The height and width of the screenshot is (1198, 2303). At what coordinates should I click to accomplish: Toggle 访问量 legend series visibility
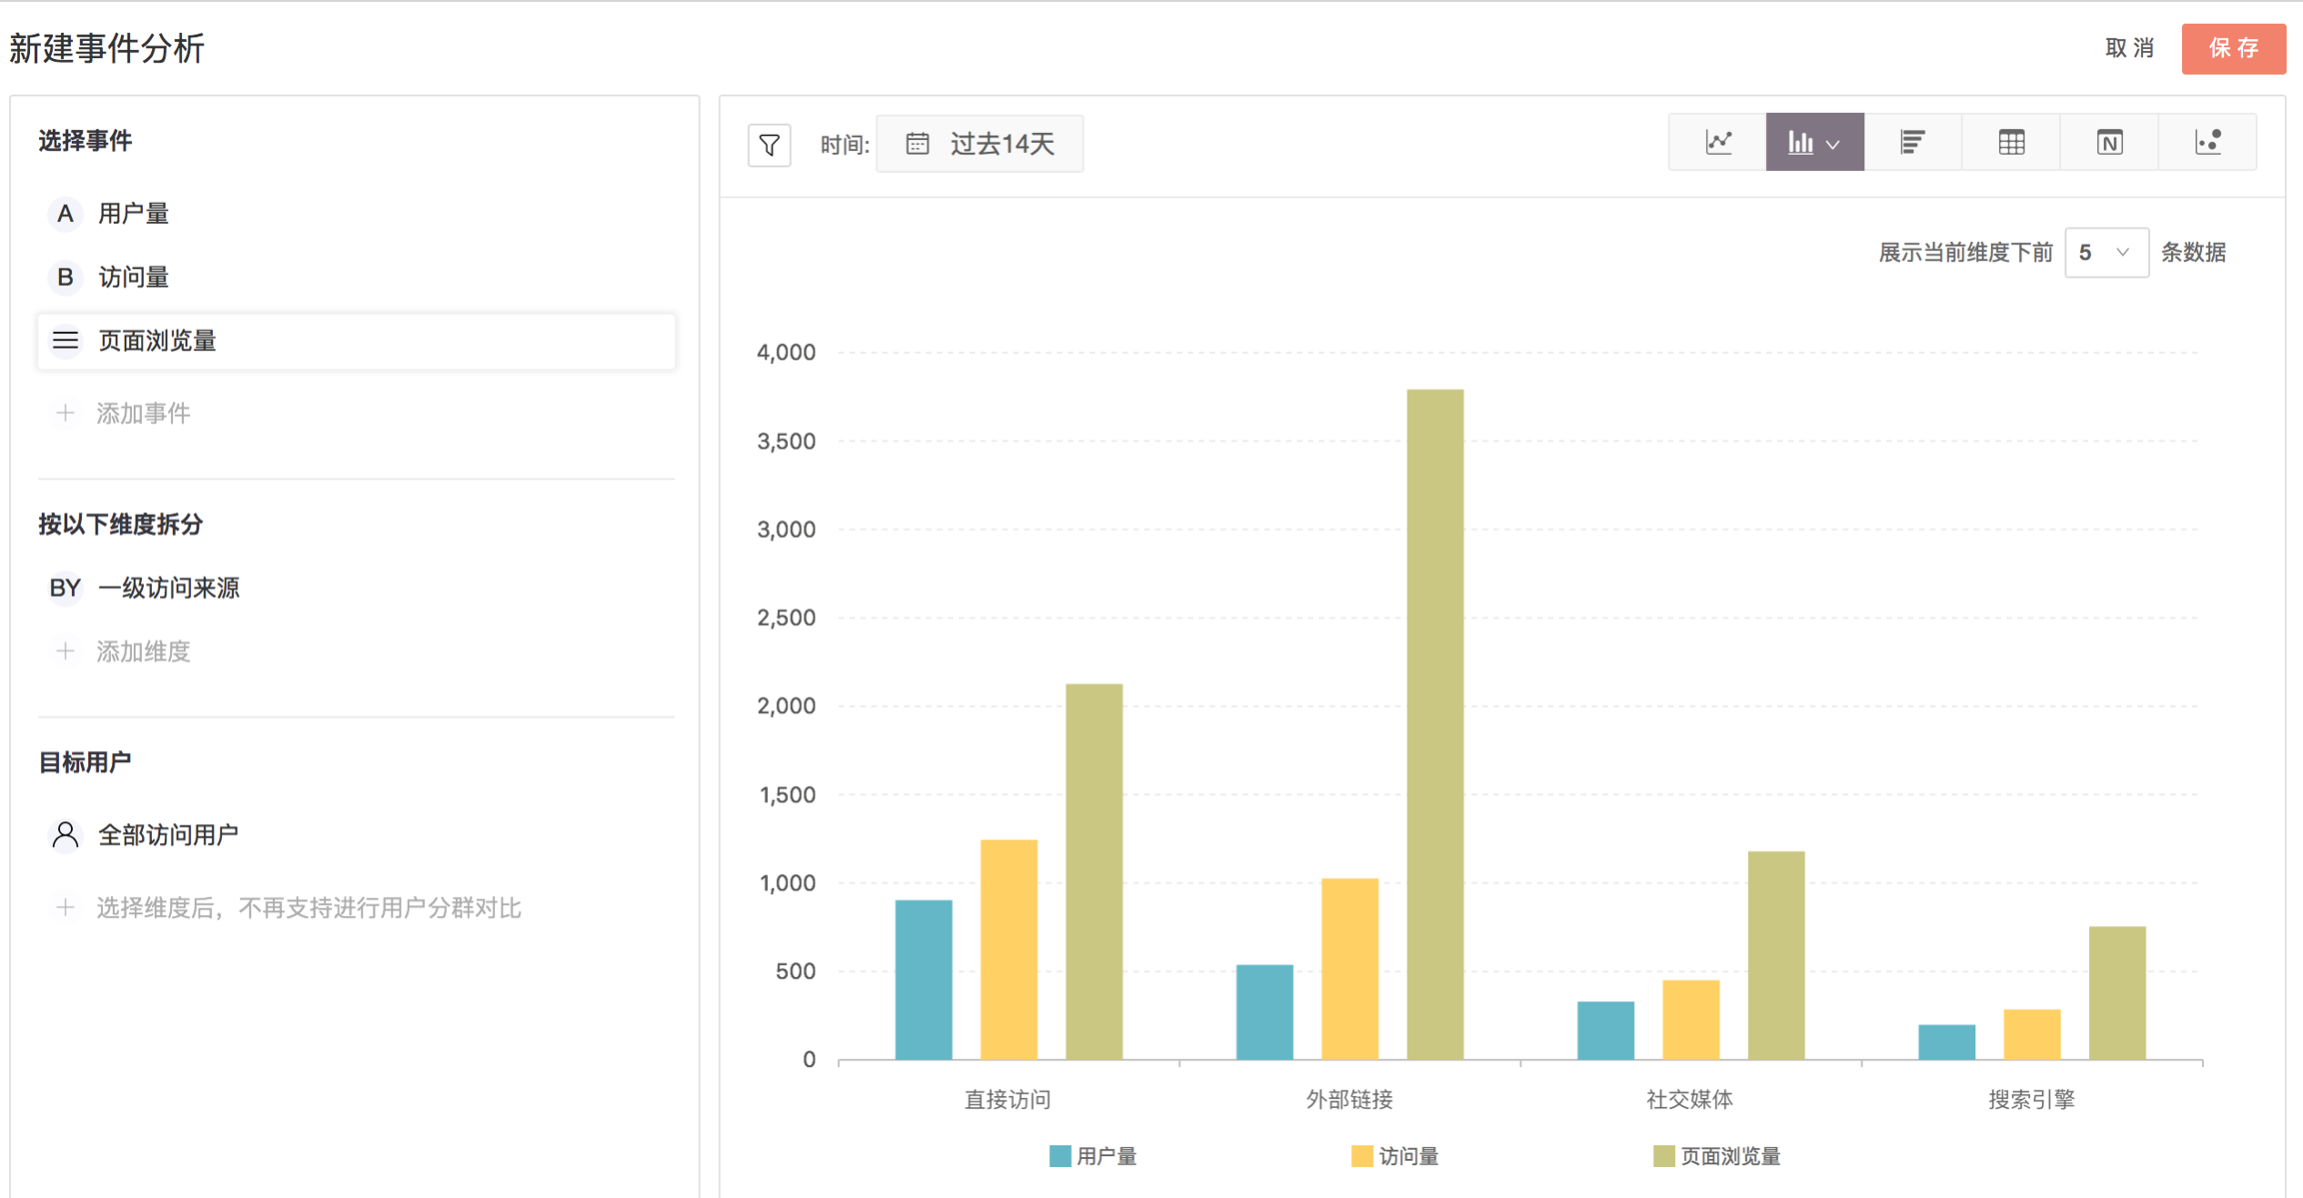click(1395, 1156)
